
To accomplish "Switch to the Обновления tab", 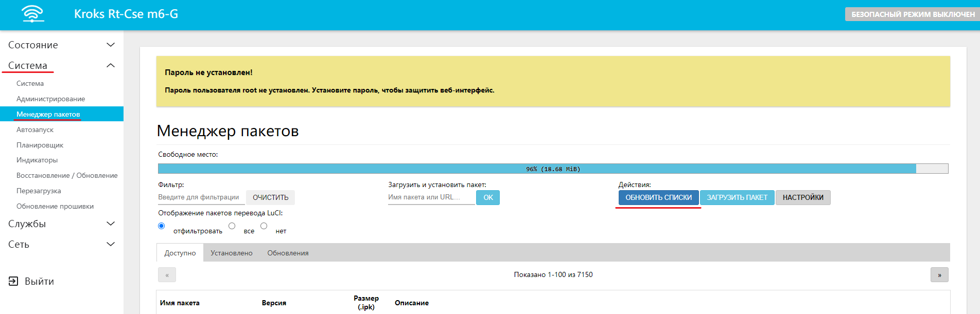I will click(288, 253).
